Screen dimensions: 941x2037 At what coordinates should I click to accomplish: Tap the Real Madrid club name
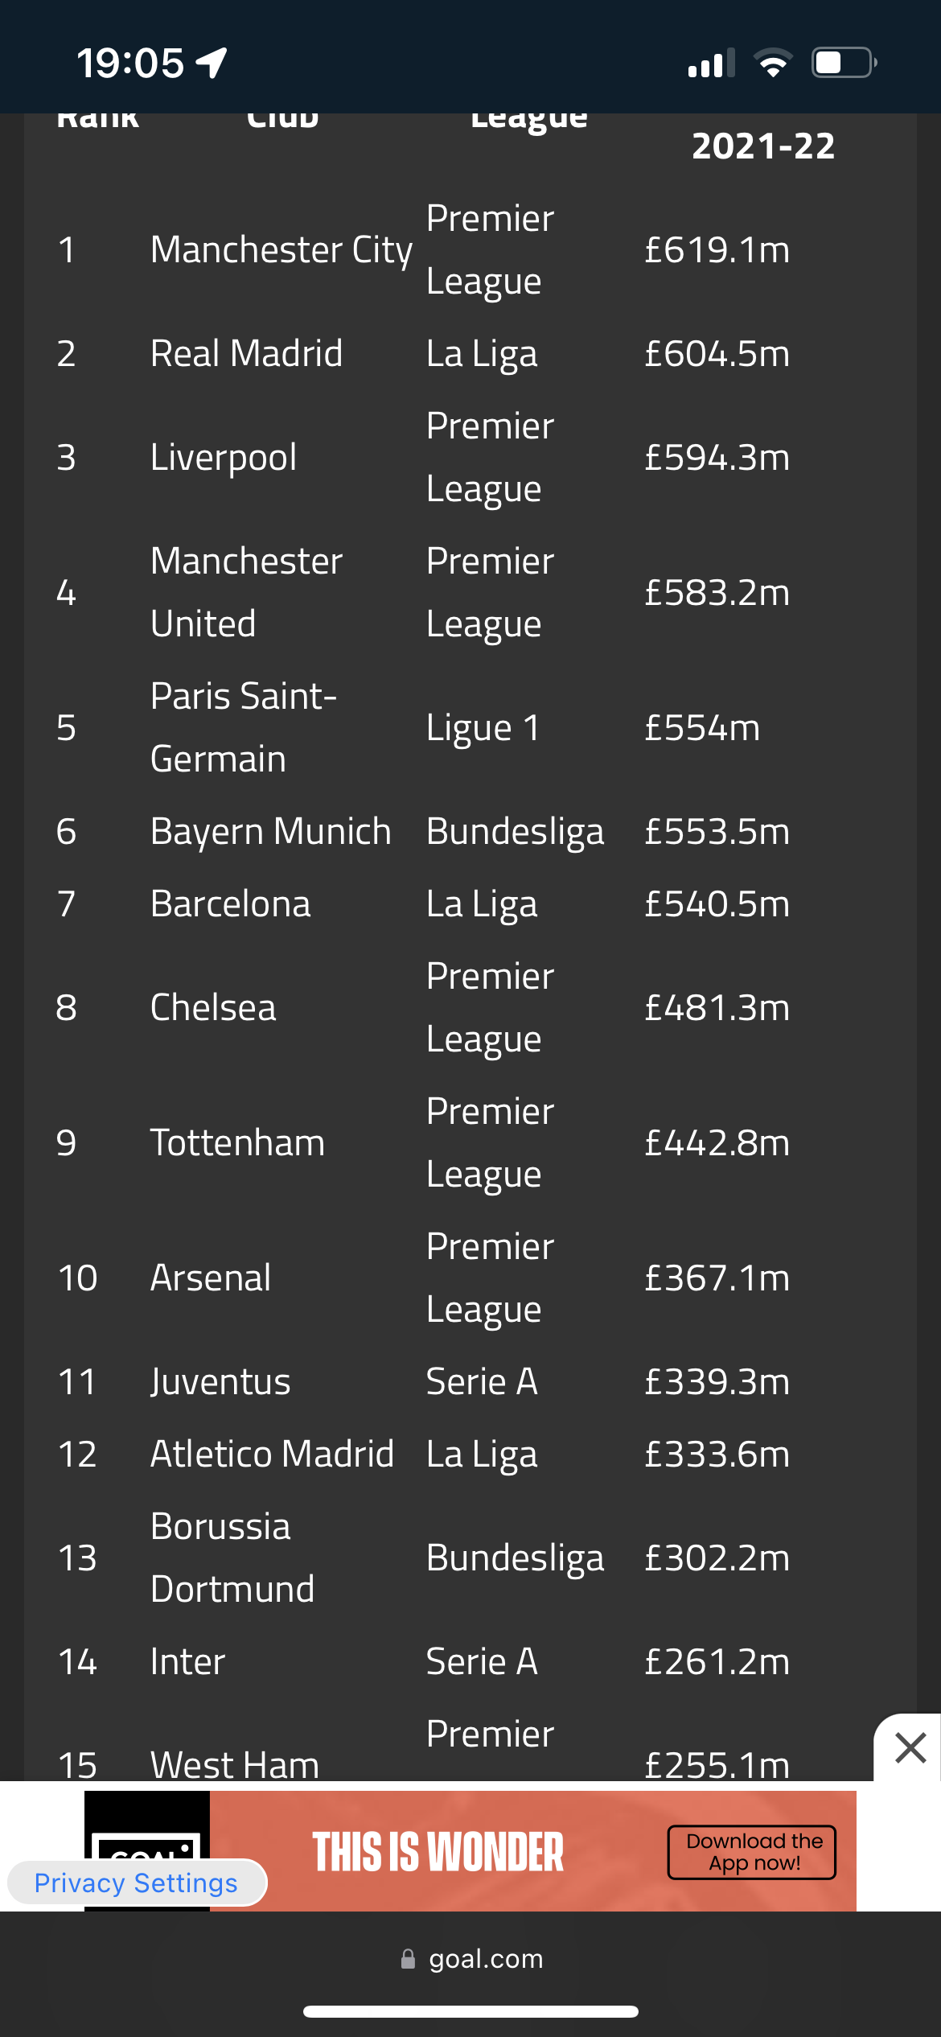tap(247, 353)
